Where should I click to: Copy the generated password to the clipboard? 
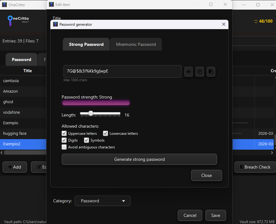[x=200, y=72]
